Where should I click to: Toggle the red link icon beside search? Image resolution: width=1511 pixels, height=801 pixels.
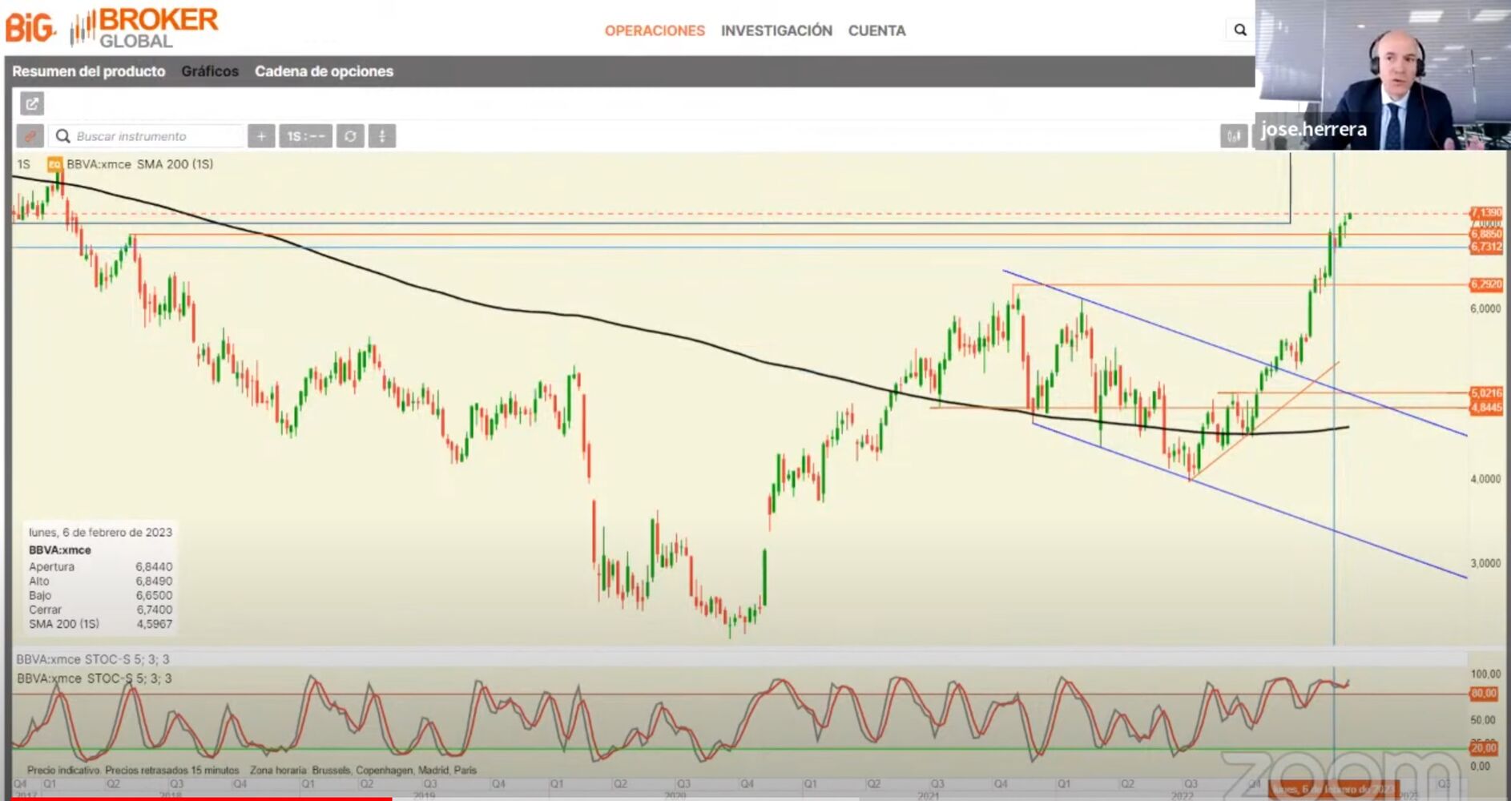click(x=30, y=136)
